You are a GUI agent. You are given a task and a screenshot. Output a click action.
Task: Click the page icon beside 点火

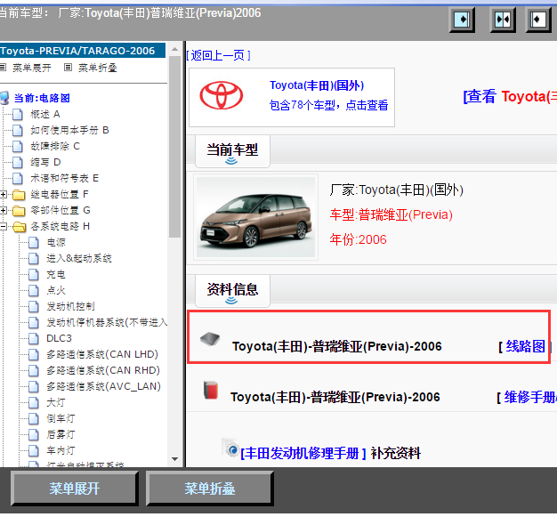click(x=34, y=291)
